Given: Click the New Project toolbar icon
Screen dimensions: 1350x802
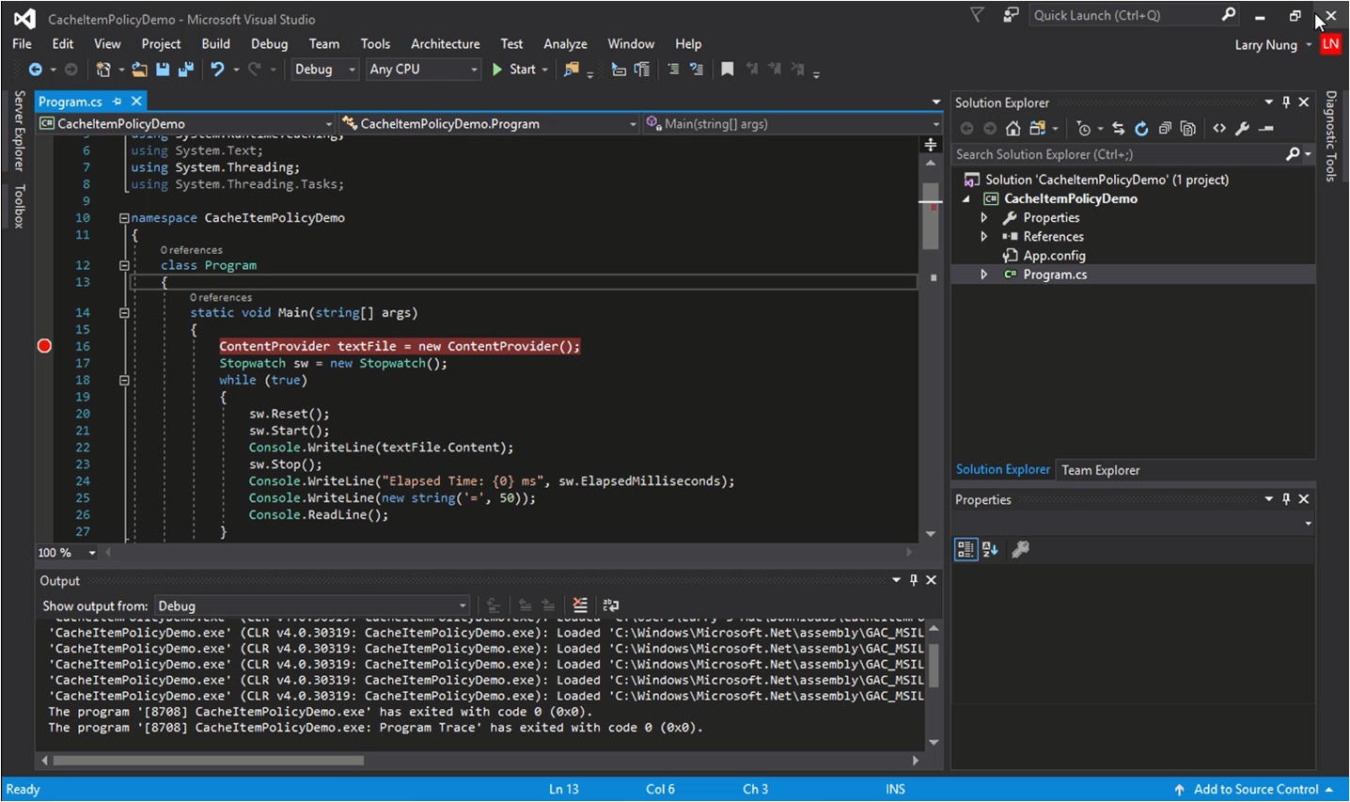Looking at the screenshot, I should click(103, 70).
